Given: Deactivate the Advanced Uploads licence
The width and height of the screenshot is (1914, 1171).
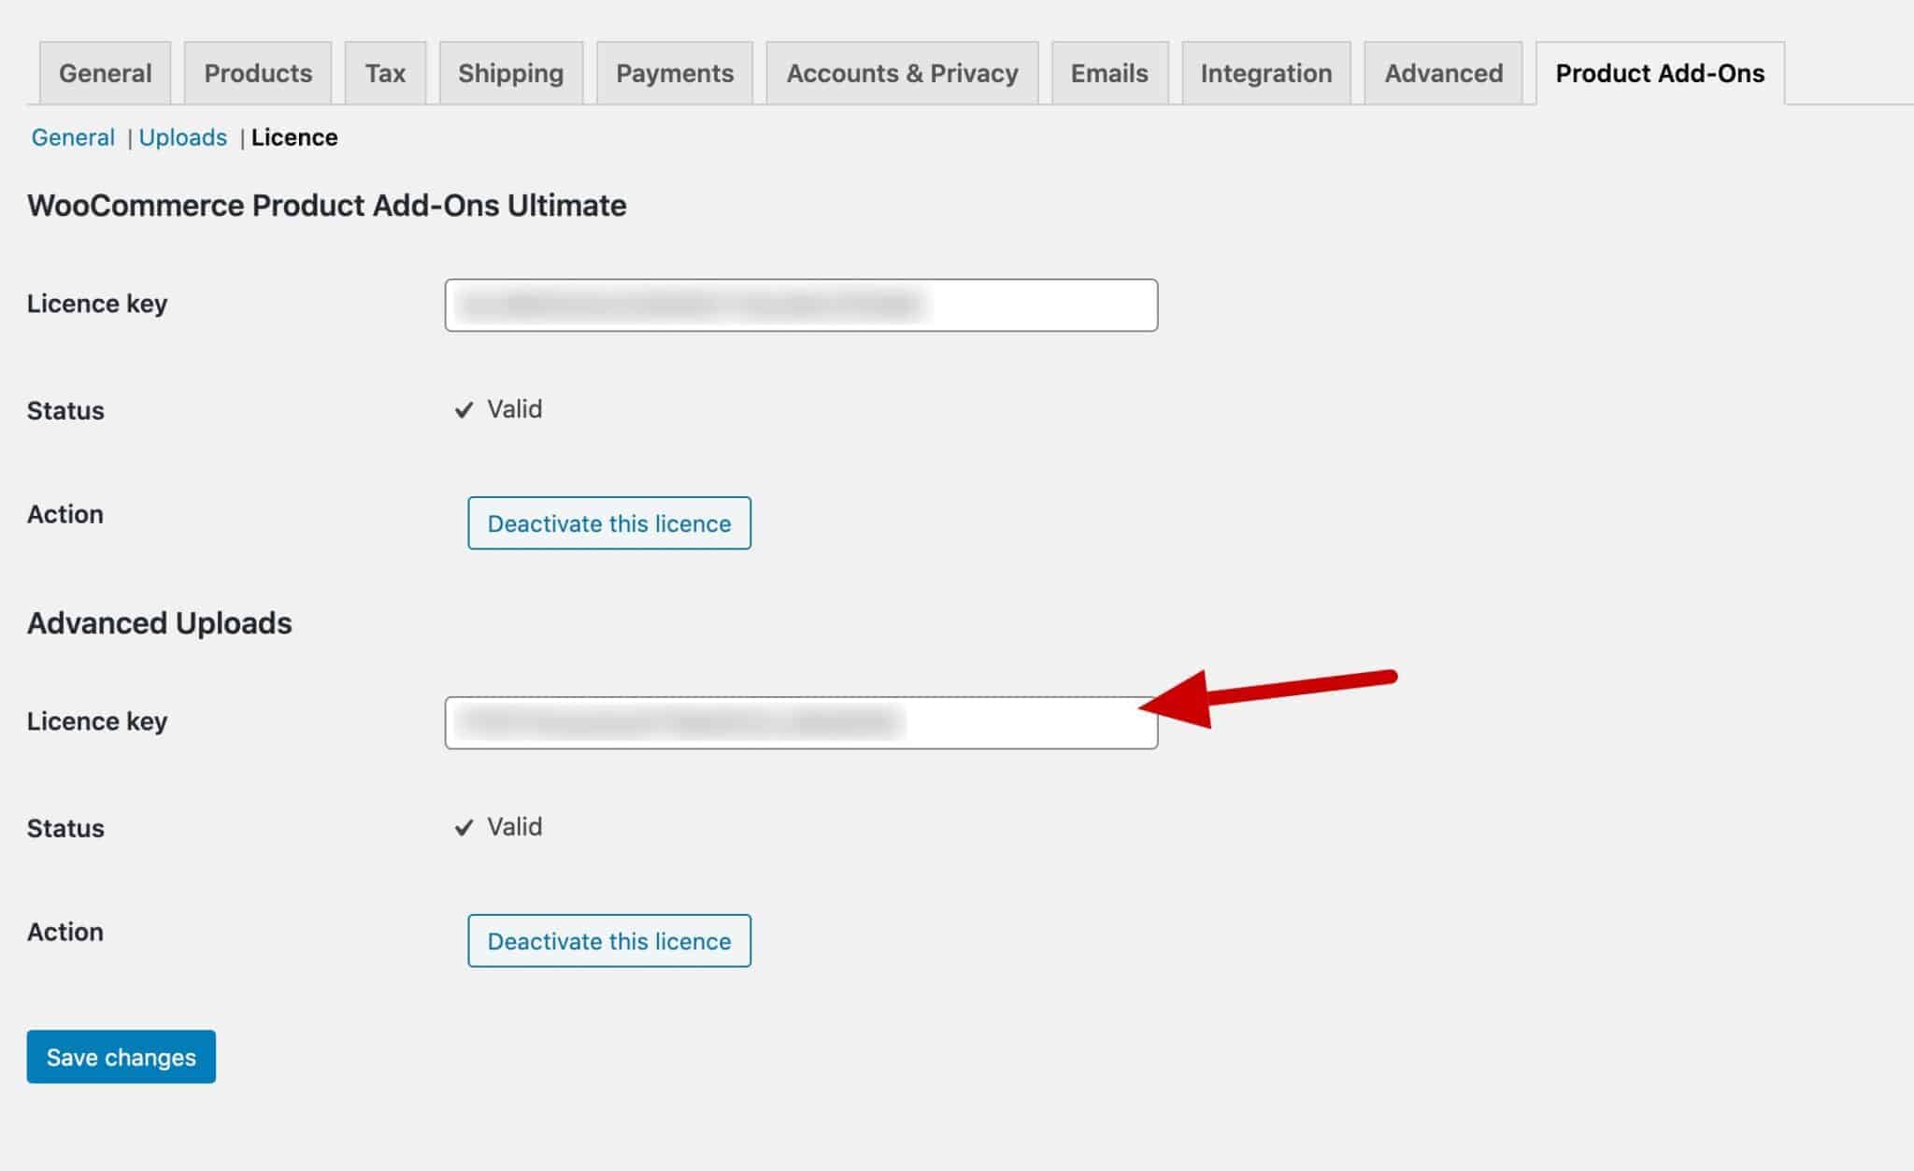Looking at the screenshot, I should click(608, 941).
